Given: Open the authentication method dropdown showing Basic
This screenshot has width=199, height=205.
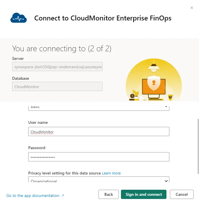Looking at the screenshot, I should (x=99, y=108).
